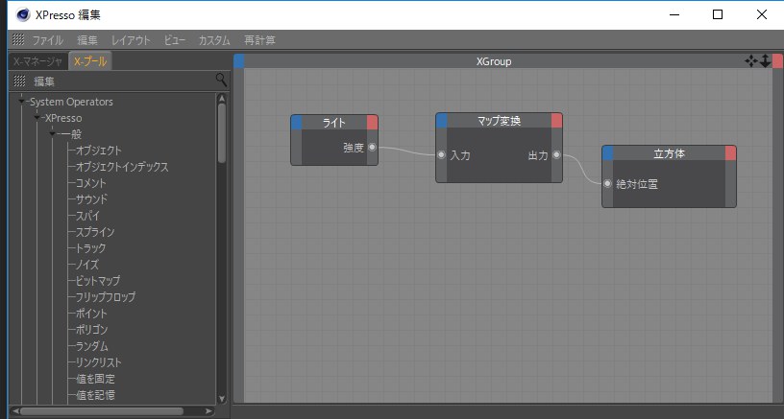Select ノイズ operator
784x419 pixels.
coord(87,265)
